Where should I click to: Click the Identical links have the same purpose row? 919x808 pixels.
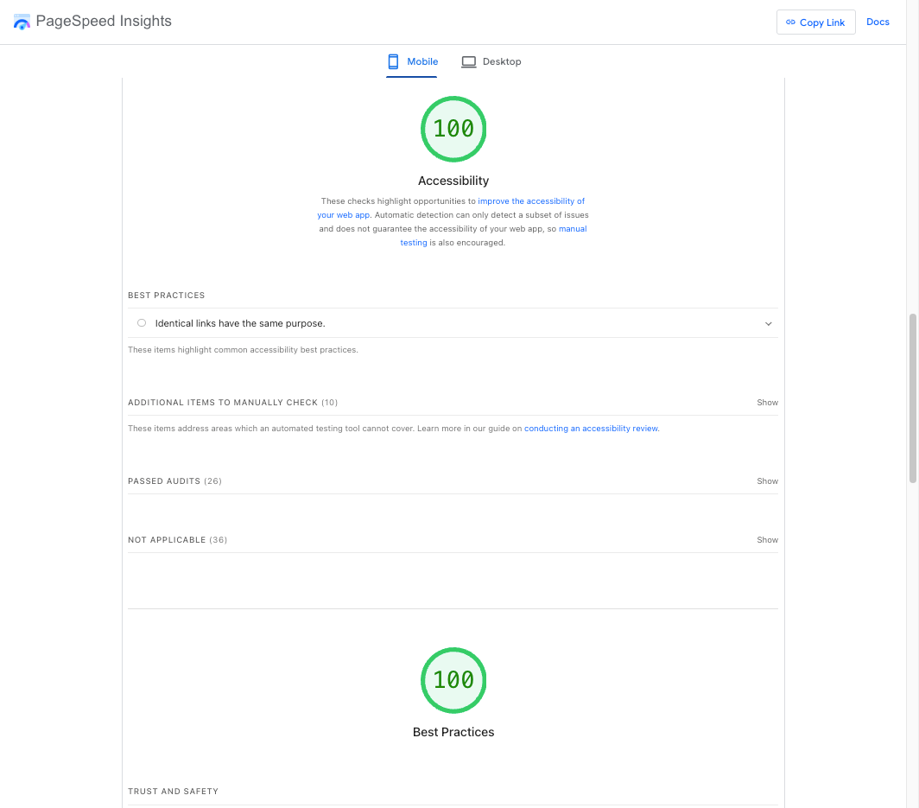(453, 323)
